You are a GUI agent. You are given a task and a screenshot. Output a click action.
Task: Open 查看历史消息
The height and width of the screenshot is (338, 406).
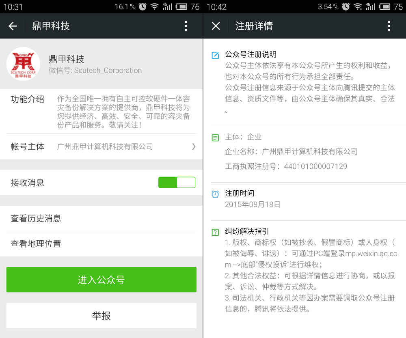(x=101, y=218)
